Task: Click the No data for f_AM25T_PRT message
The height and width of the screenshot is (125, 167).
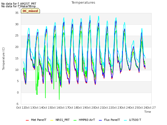Action: 19,4
